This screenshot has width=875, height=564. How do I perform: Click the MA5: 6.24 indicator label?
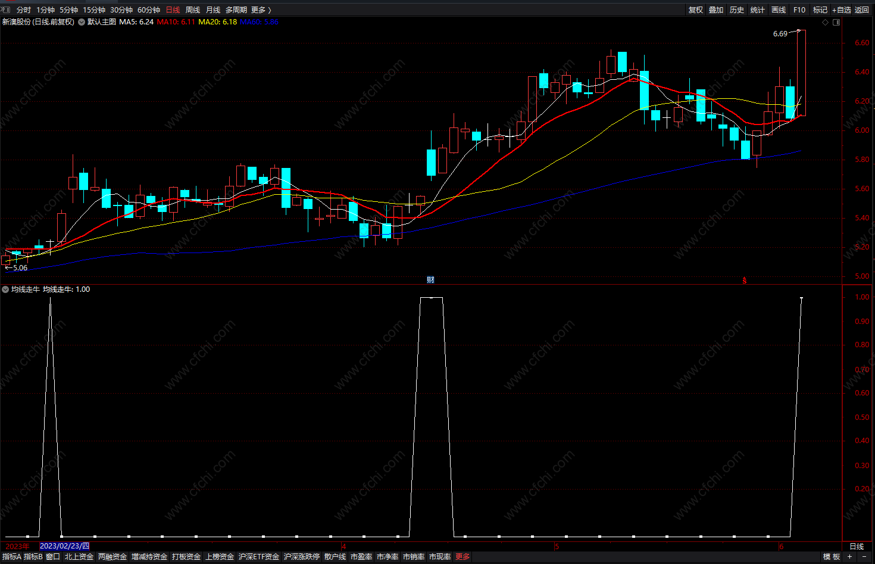pos(136,22)
